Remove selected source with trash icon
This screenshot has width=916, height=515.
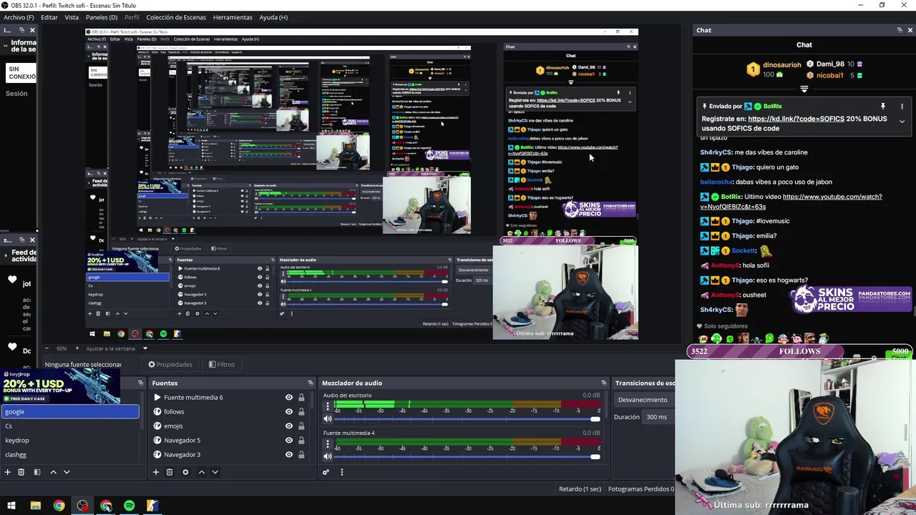[x=170, y=472]
